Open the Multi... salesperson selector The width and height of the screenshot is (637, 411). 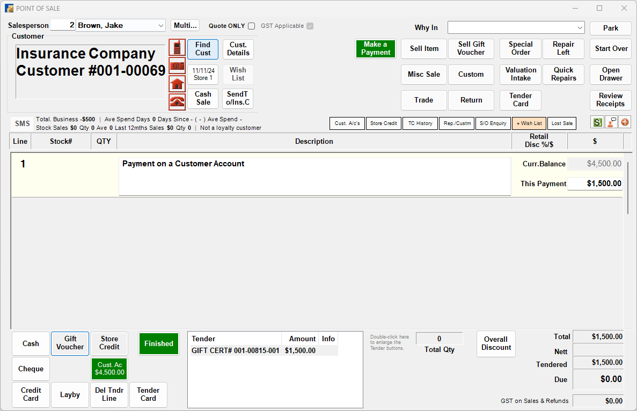[185, 25]
